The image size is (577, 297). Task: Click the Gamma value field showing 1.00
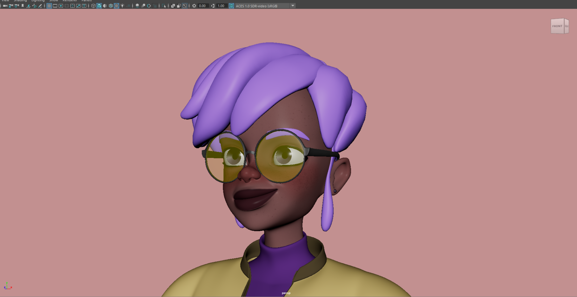click(x=221, y=6)
